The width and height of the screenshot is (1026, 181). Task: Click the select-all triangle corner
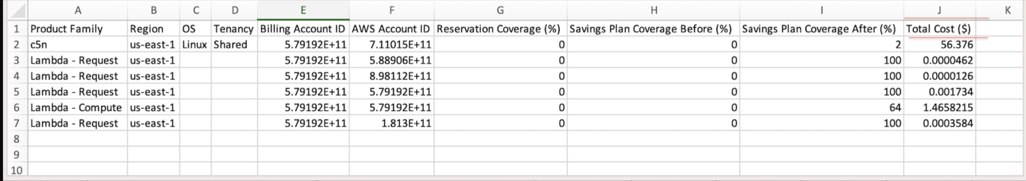pyautogui.click(x=17, y=10)
